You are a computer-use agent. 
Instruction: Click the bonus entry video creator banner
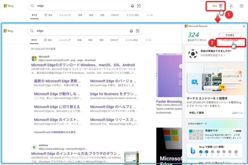pos(215,79)
